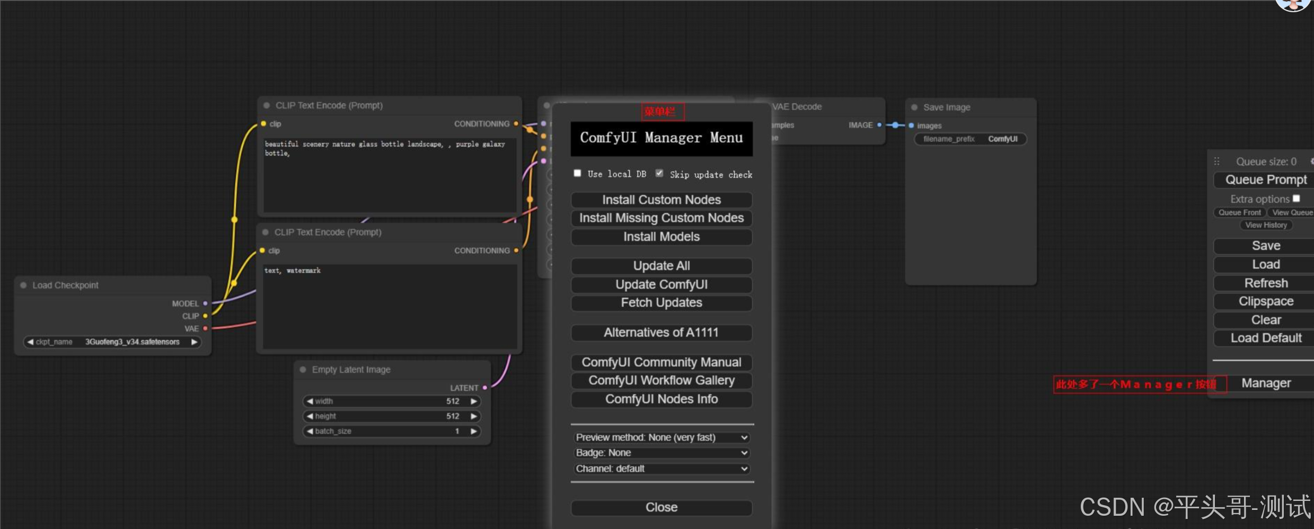
Task: Click Update ComfyUI button
Action: pos(662,284)
